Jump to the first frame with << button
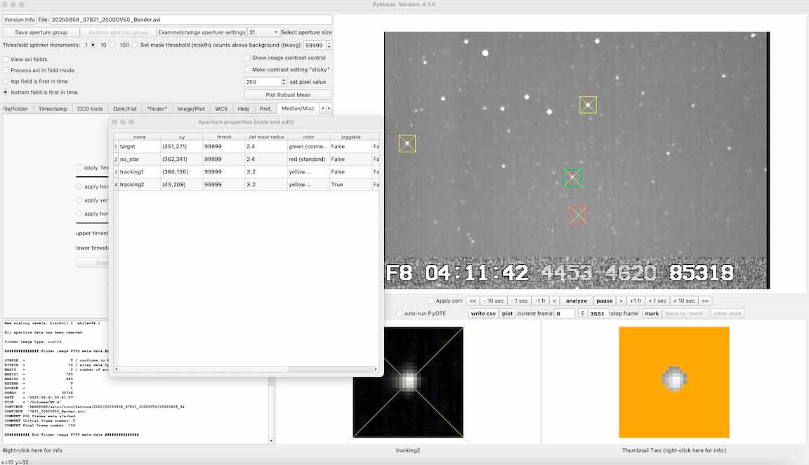 (x=473, y=301)
